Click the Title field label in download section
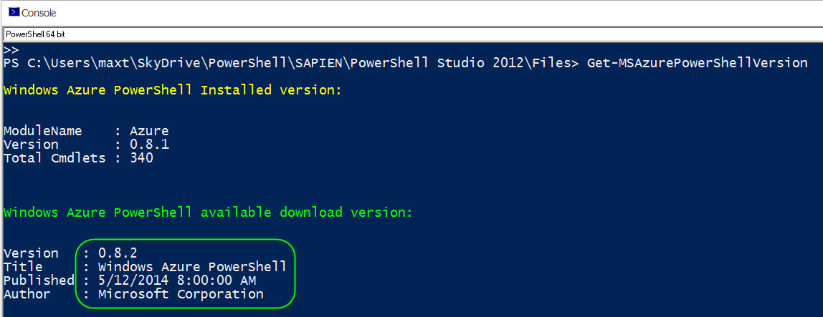Viewport: 823px width, 317px height. (22, 267)
